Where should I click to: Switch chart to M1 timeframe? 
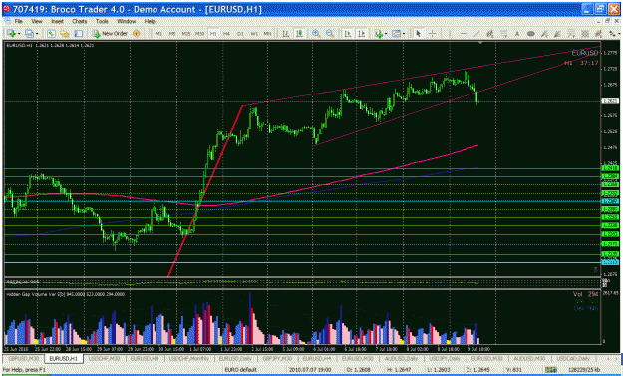click(158, 34)
